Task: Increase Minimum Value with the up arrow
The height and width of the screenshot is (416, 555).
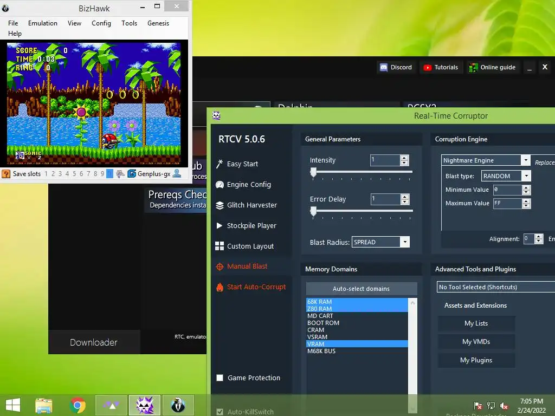Action: point(526,187)
